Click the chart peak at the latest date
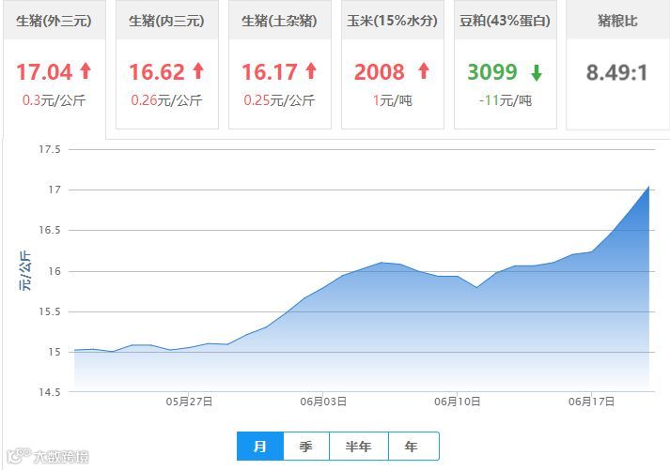 tap(648, 187)
